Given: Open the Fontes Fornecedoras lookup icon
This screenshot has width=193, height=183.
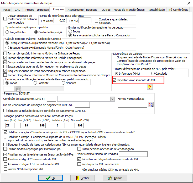Looking at the screenshot, I should [x=151, y=105].
